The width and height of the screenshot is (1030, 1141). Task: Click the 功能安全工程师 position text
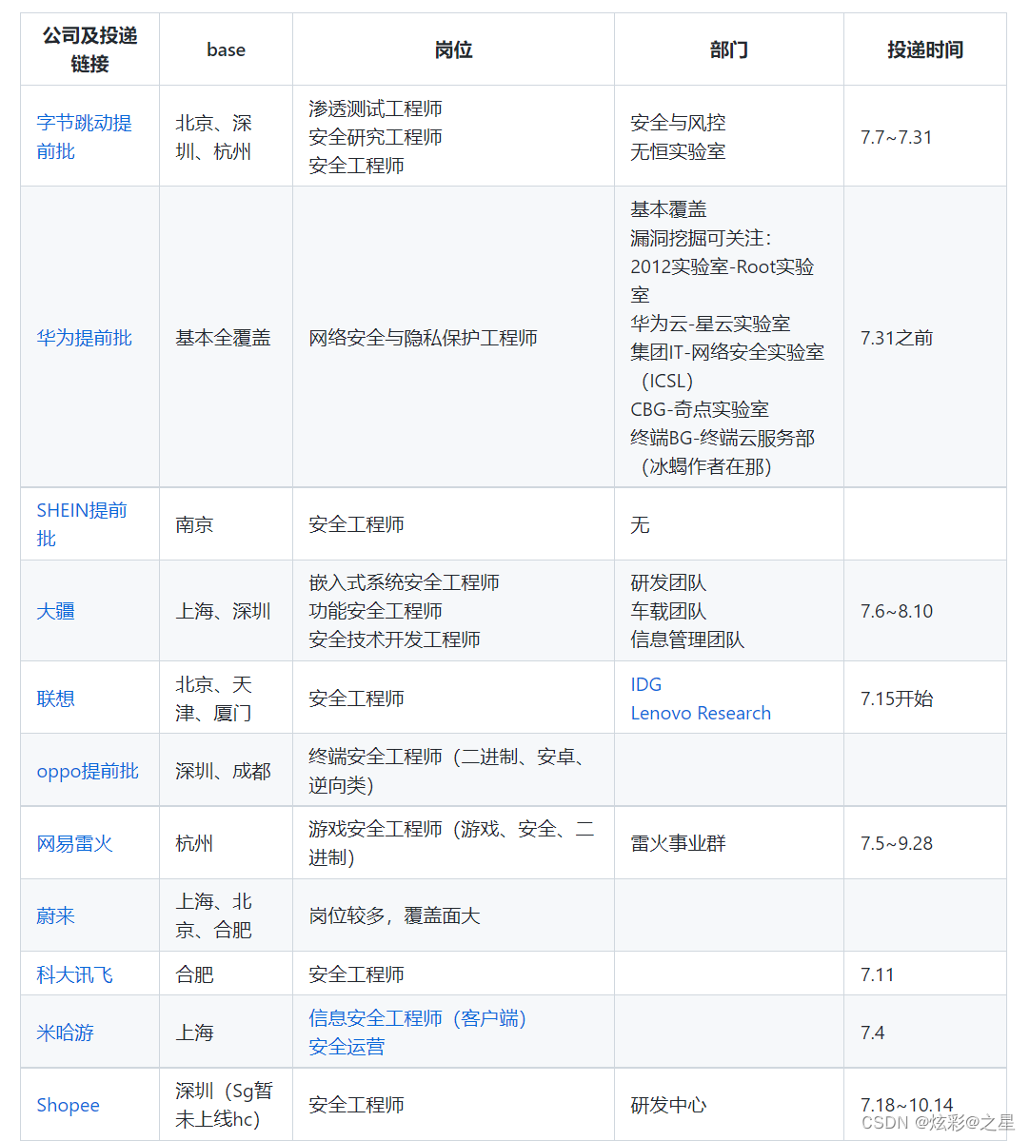[x=375, y=611]
